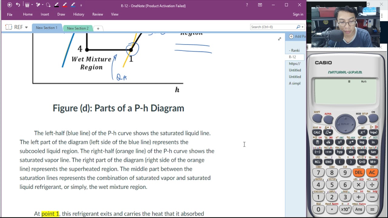Click calculator integral key

coord(328,133)
